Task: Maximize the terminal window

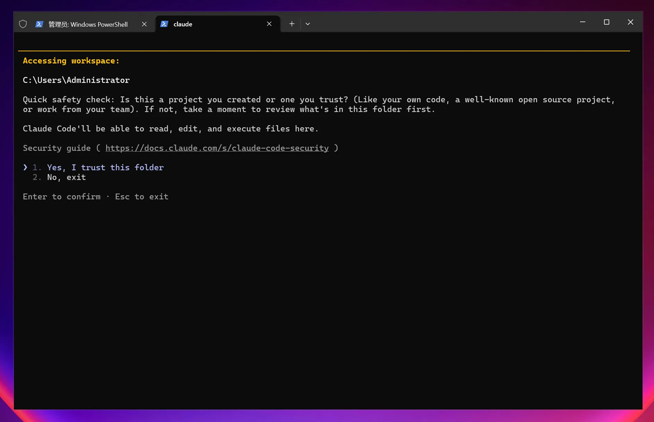Action: [x=606, y=22]
